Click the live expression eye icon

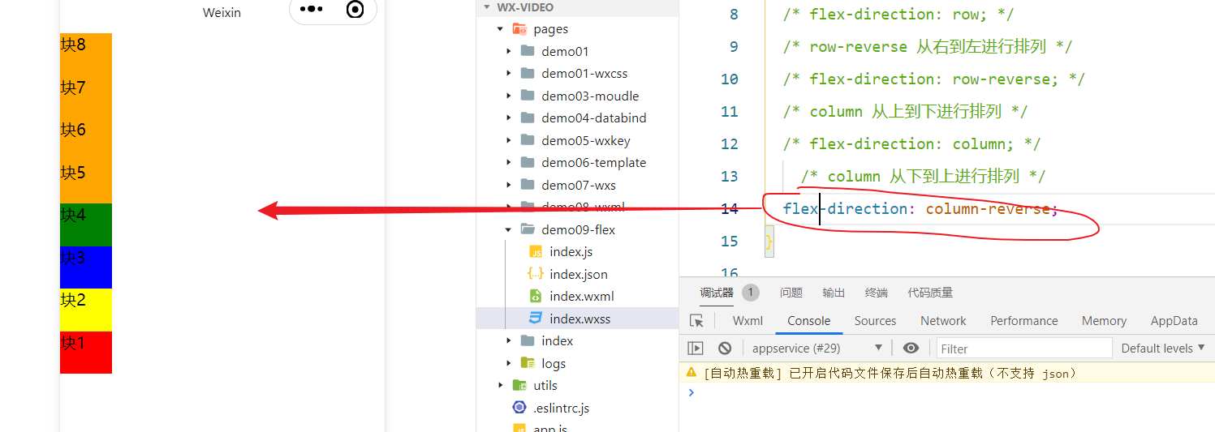pos(911,348)
